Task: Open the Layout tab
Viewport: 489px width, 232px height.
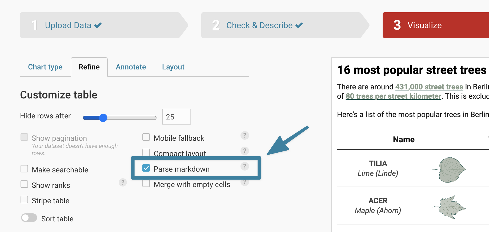Action: (173, 67)
